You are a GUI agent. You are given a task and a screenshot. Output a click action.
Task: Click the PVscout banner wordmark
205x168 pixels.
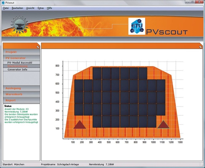[x=167, y=32]
